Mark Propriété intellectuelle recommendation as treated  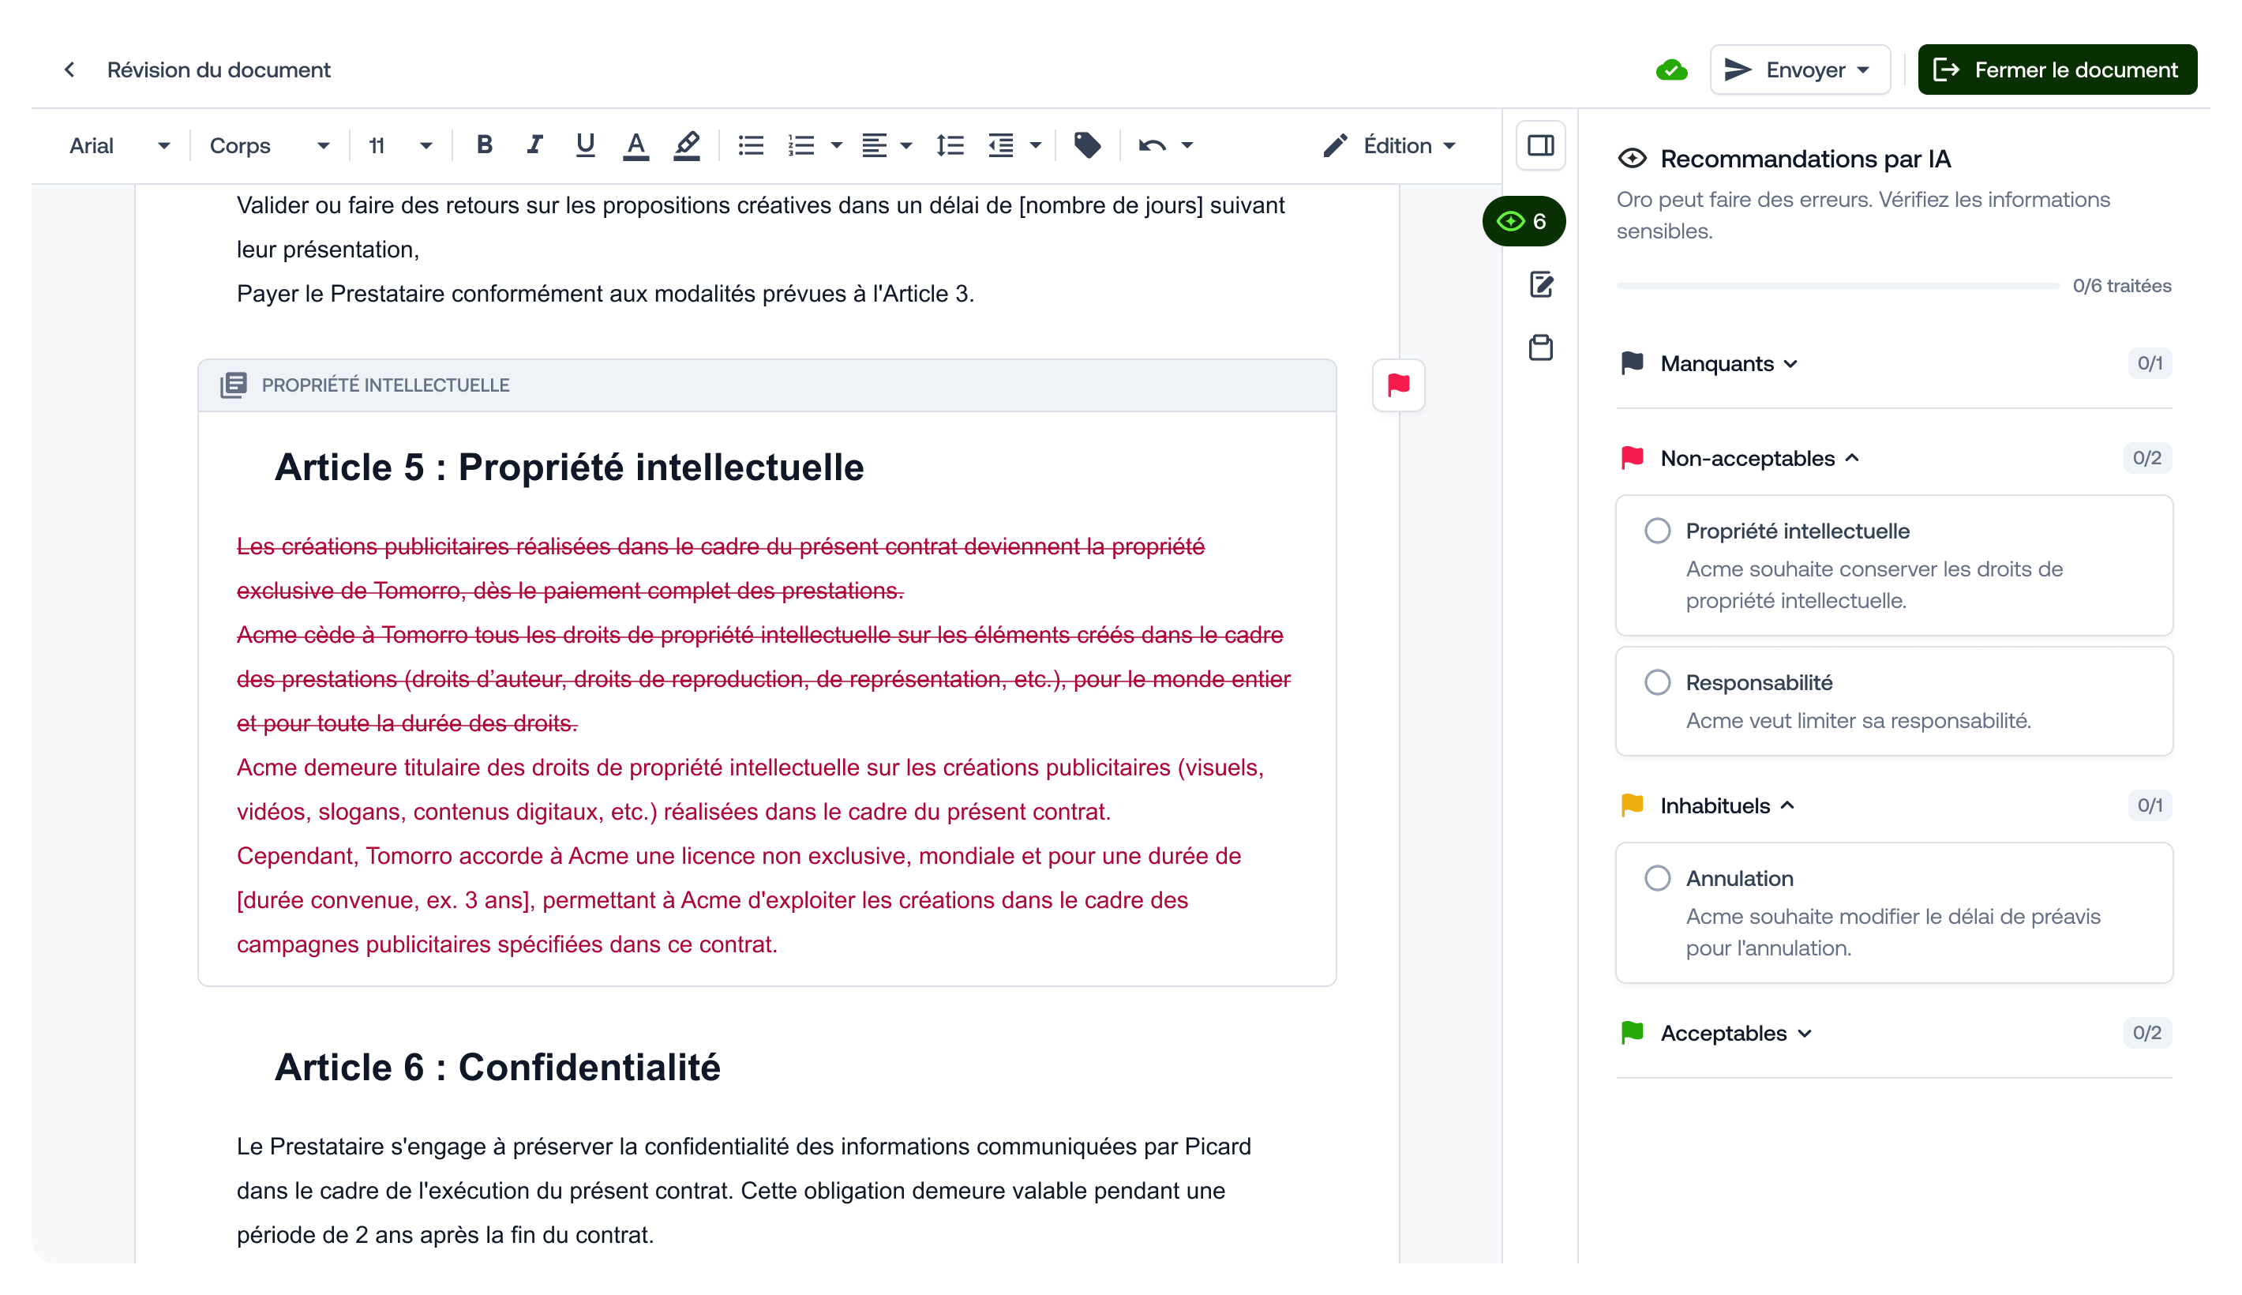pos(1657,530)
